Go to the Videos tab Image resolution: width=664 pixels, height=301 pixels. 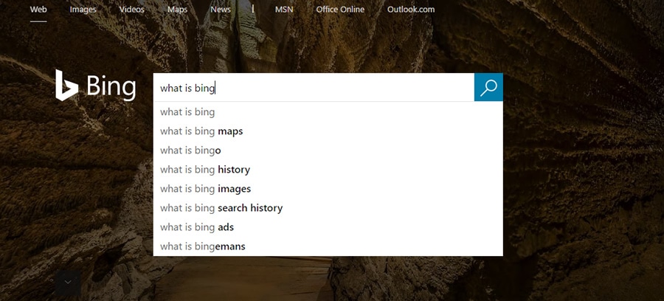[x=131, y=10]
